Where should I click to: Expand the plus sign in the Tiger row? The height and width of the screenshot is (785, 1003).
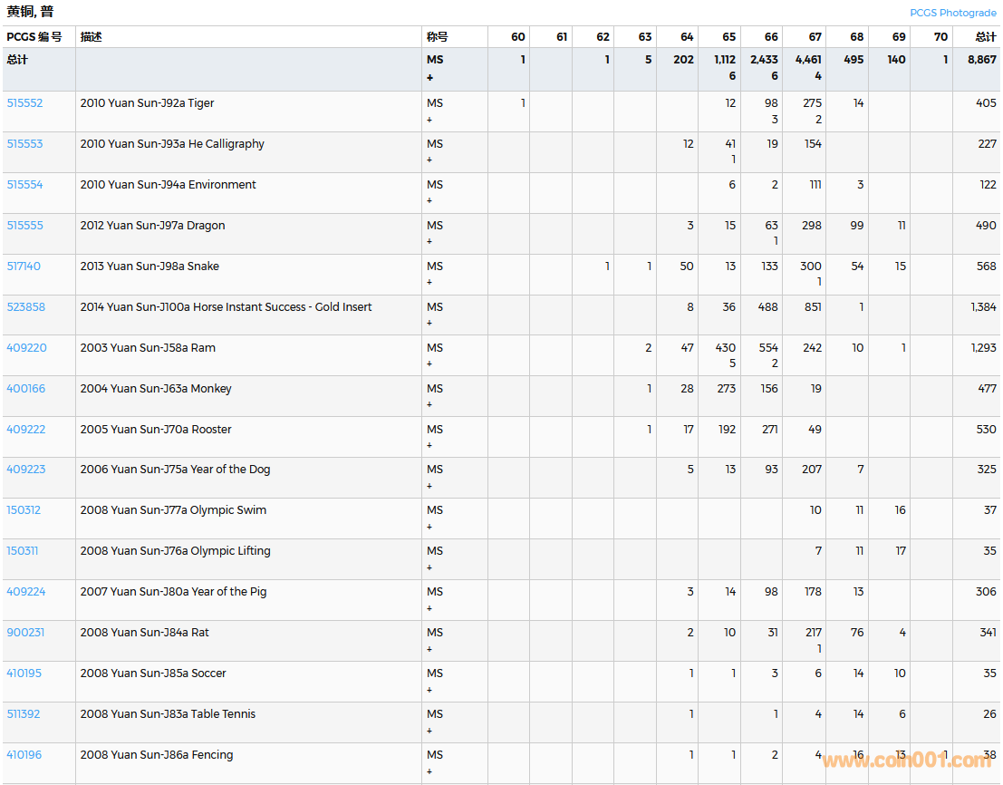(429, 120)
